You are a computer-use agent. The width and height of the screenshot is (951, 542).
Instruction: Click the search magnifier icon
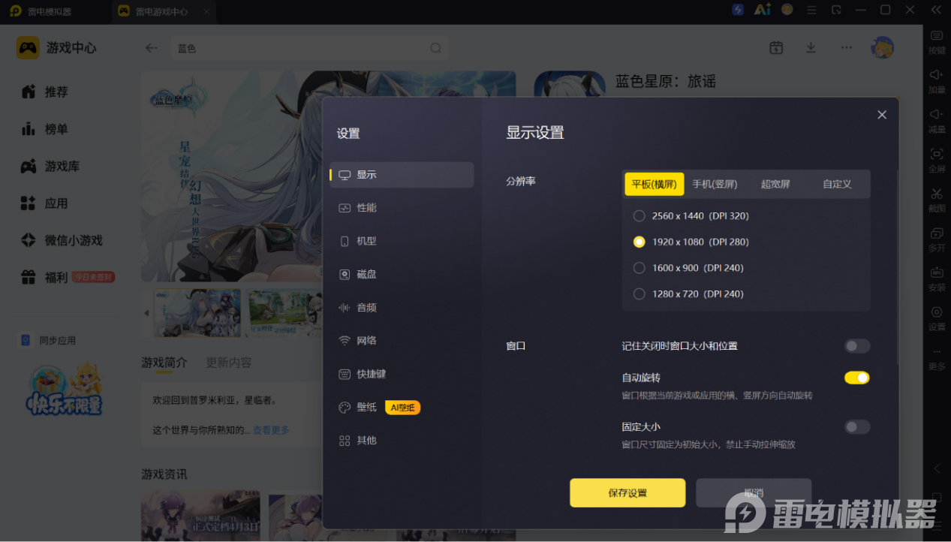435,48
